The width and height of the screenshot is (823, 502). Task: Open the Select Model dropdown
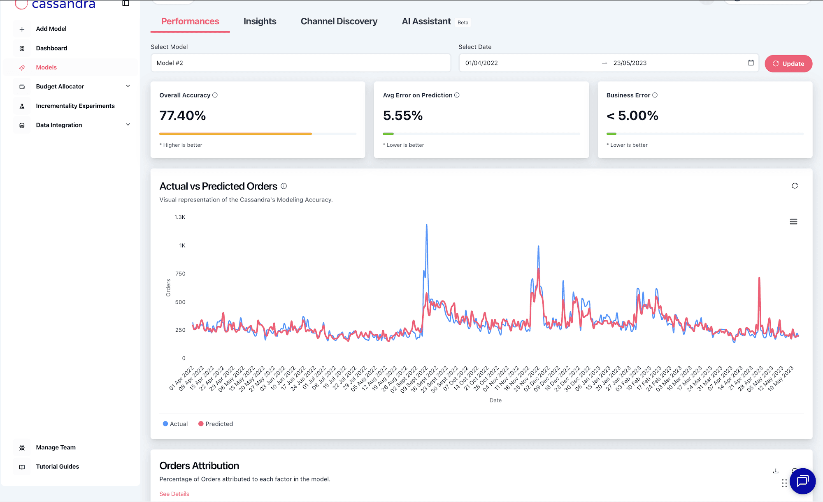coord(301,63)
